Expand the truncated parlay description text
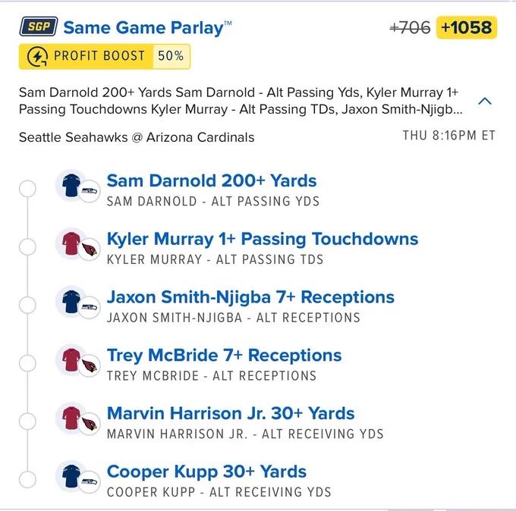This screenshot has height=511, width=516. tap(241, 101)
